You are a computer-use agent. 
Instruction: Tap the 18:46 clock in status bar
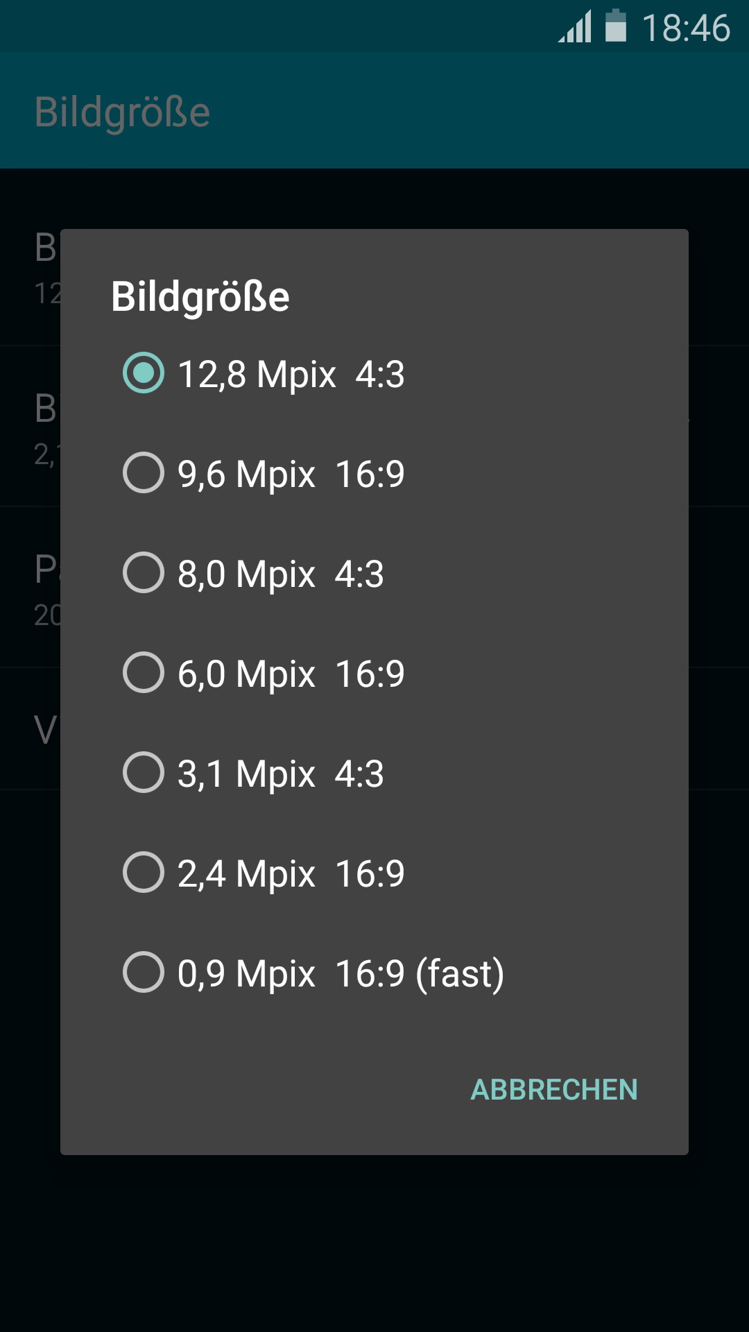pyautogui.click(x=685, y=28)
